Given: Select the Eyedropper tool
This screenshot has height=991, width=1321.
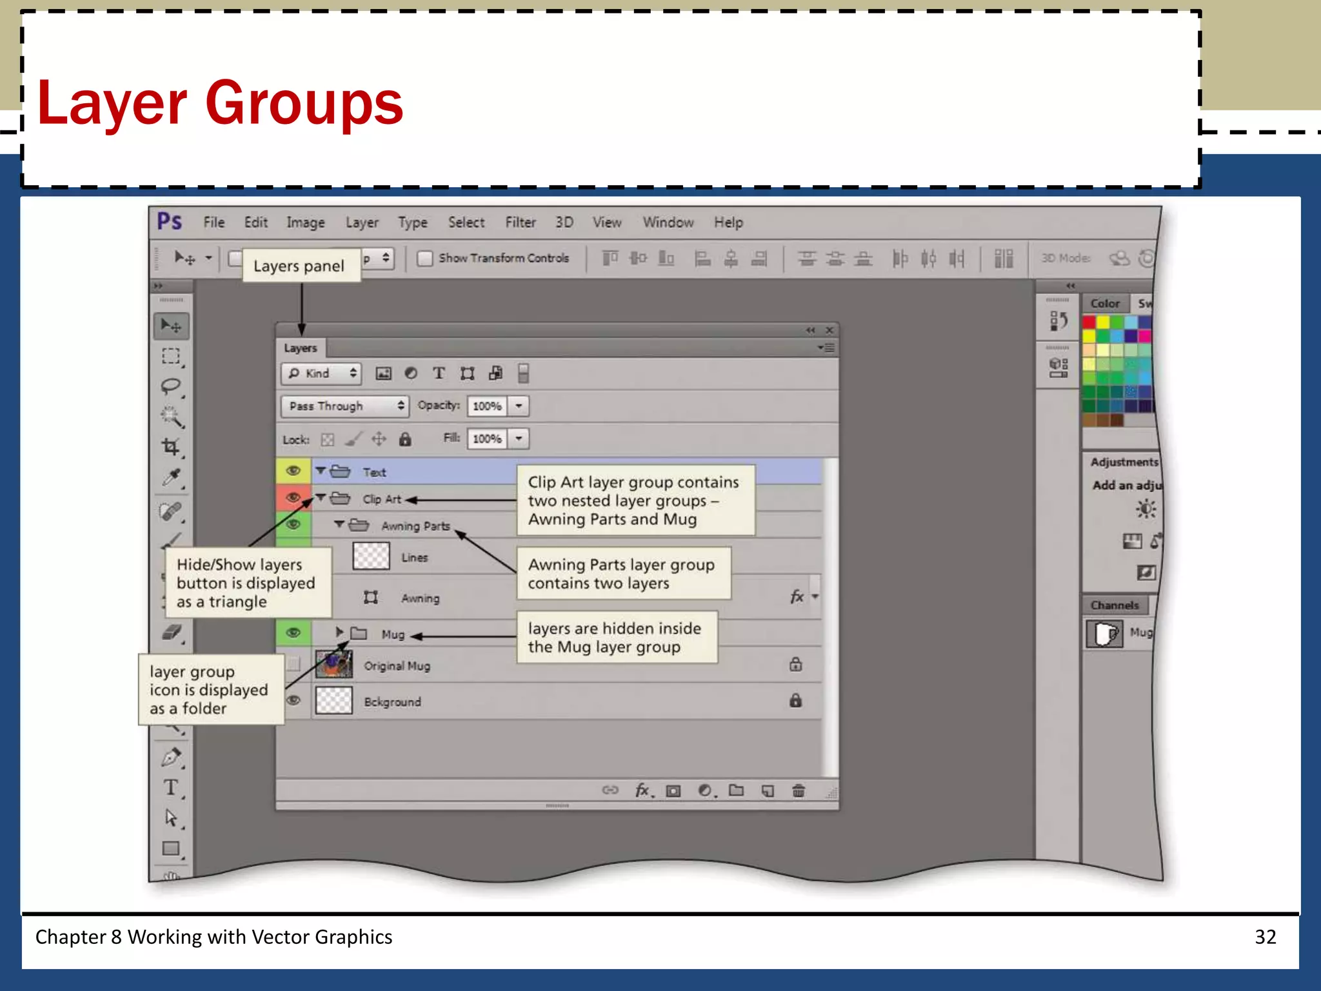Looking at the screenshot, I should click(x=171, y=477).
